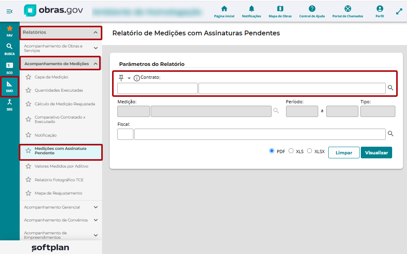
Task: Click the Período end date field
Action: [x=342, y=111]
